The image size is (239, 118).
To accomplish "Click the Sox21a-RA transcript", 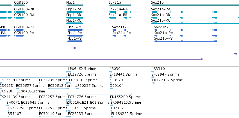I will click(x=120, y=12).
